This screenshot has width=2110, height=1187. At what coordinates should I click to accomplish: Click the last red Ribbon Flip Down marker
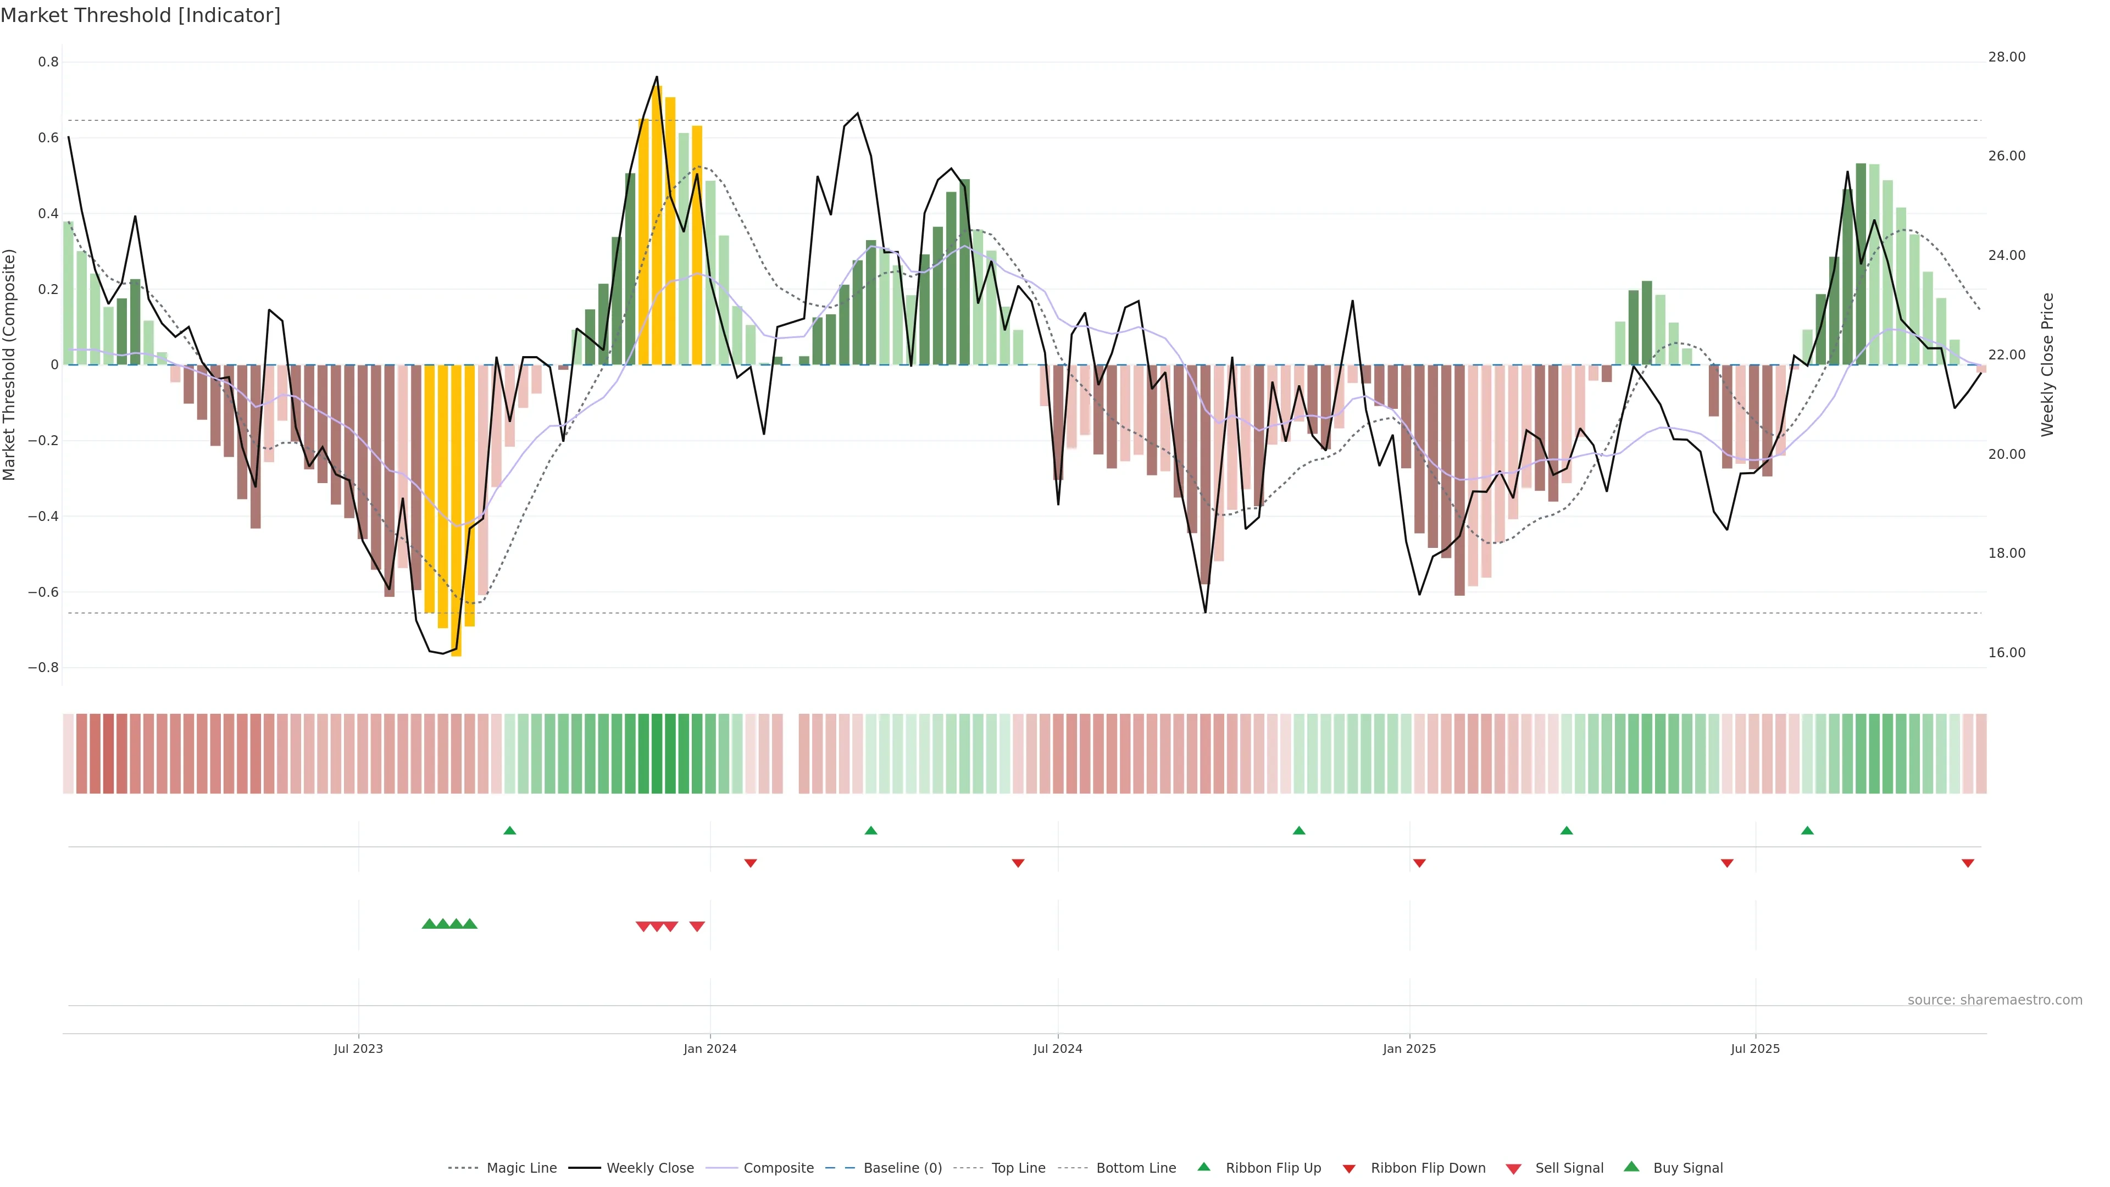(x=1968, y=863)
